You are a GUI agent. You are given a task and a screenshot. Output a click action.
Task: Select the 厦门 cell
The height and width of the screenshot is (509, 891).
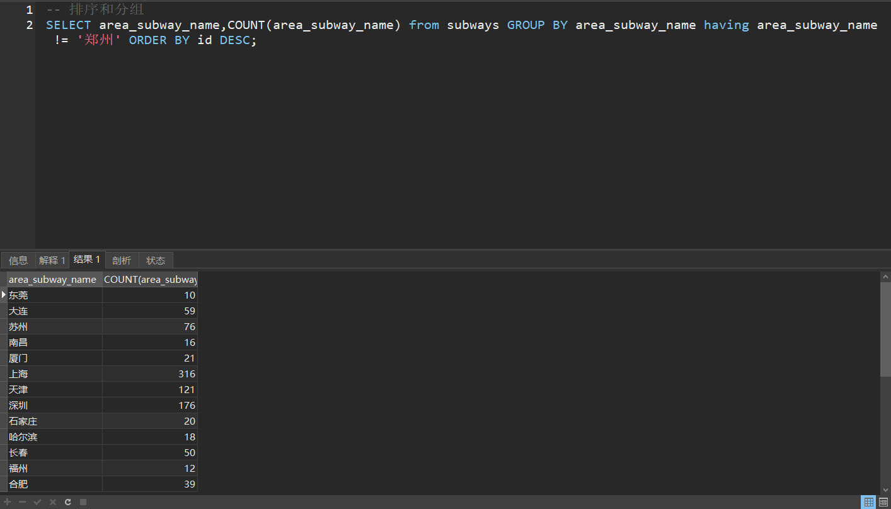click(55, 358)
